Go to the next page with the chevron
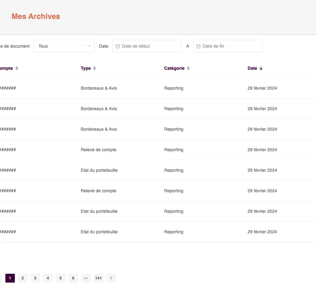Screen dimensions: 316x287 (111, 278)
